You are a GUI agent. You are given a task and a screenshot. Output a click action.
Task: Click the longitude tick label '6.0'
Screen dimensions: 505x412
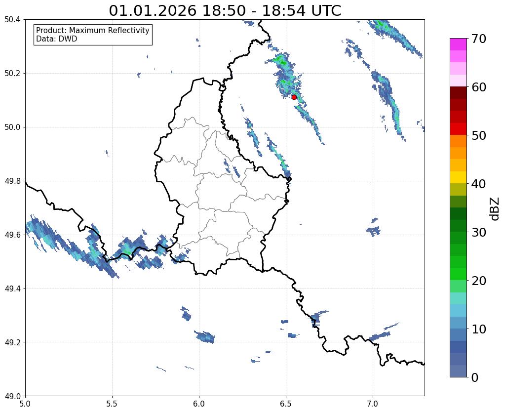pos(199,404)
